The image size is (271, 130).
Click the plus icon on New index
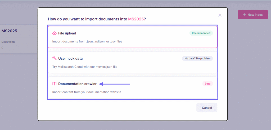244,15
